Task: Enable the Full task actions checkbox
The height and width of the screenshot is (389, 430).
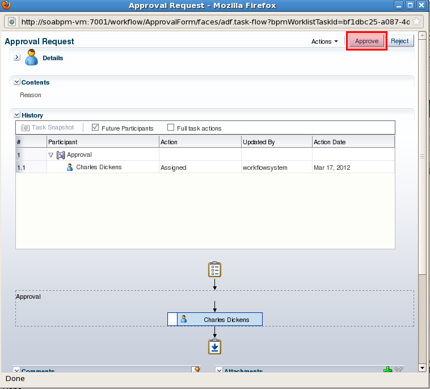Action: 171,127
